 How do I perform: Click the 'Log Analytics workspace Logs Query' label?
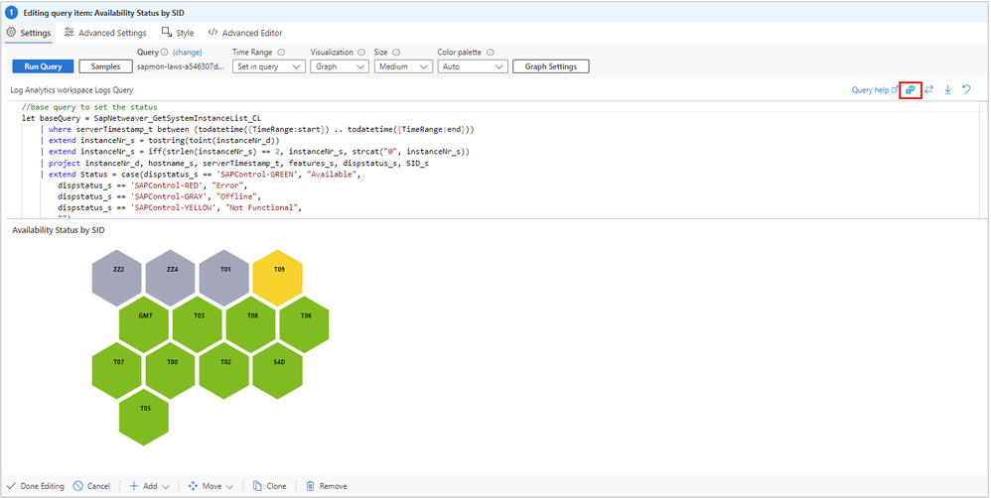tap(72, 90)
